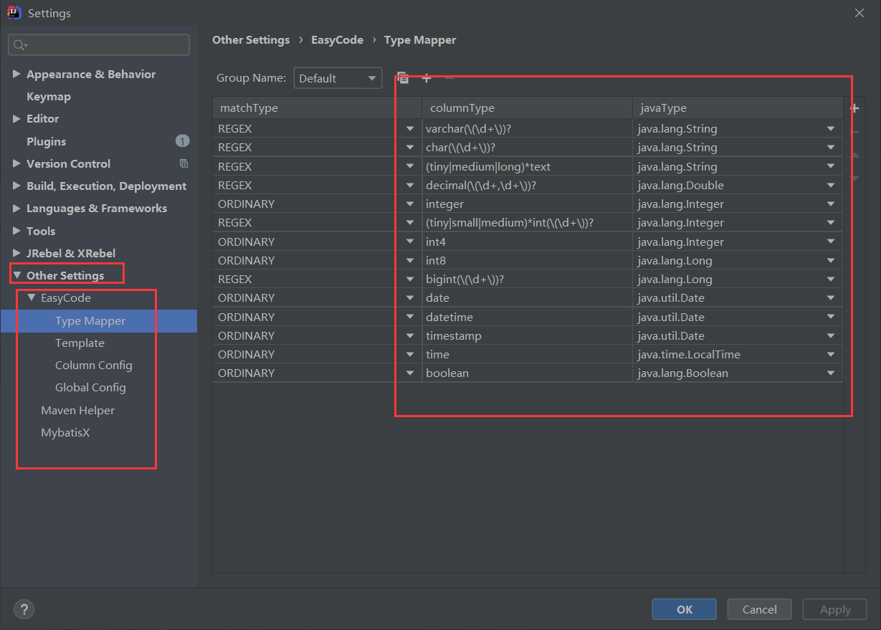
Task: Open javaType dropdown for the int8 row
Action: tap(831, 261)
